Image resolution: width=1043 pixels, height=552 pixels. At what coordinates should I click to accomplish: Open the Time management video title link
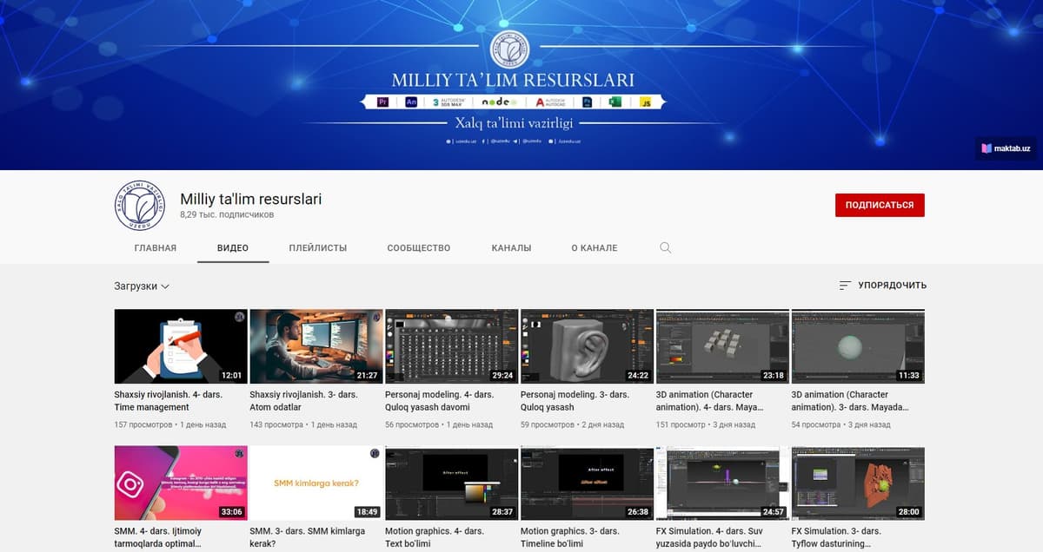click(169, 401)
